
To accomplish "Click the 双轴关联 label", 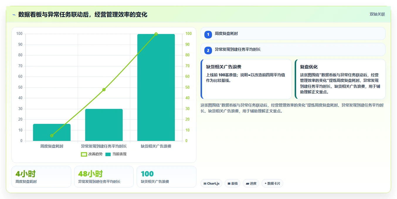I will [x=377, y=14].
